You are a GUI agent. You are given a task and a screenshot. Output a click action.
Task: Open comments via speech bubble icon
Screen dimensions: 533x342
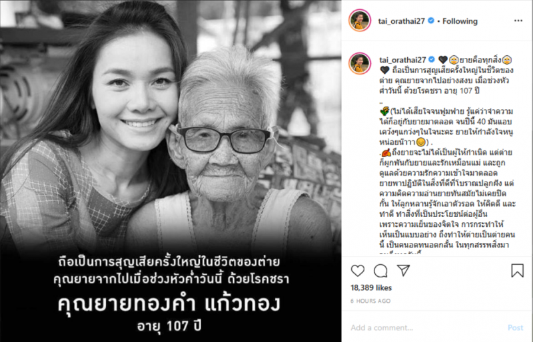pyautogui.click(x=380, y=271)
